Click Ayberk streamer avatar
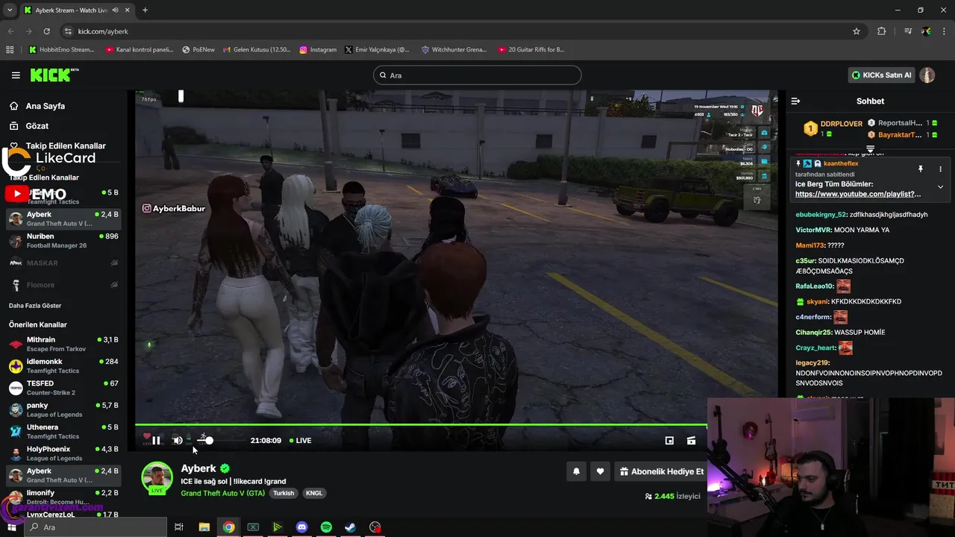 (157, 478)
